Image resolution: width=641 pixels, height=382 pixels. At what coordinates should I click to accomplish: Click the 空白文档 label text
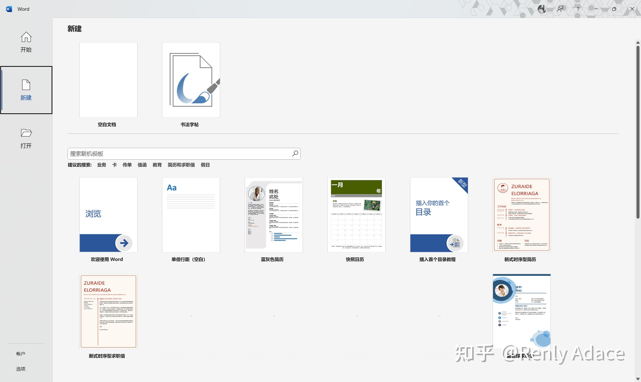point(107,125)
